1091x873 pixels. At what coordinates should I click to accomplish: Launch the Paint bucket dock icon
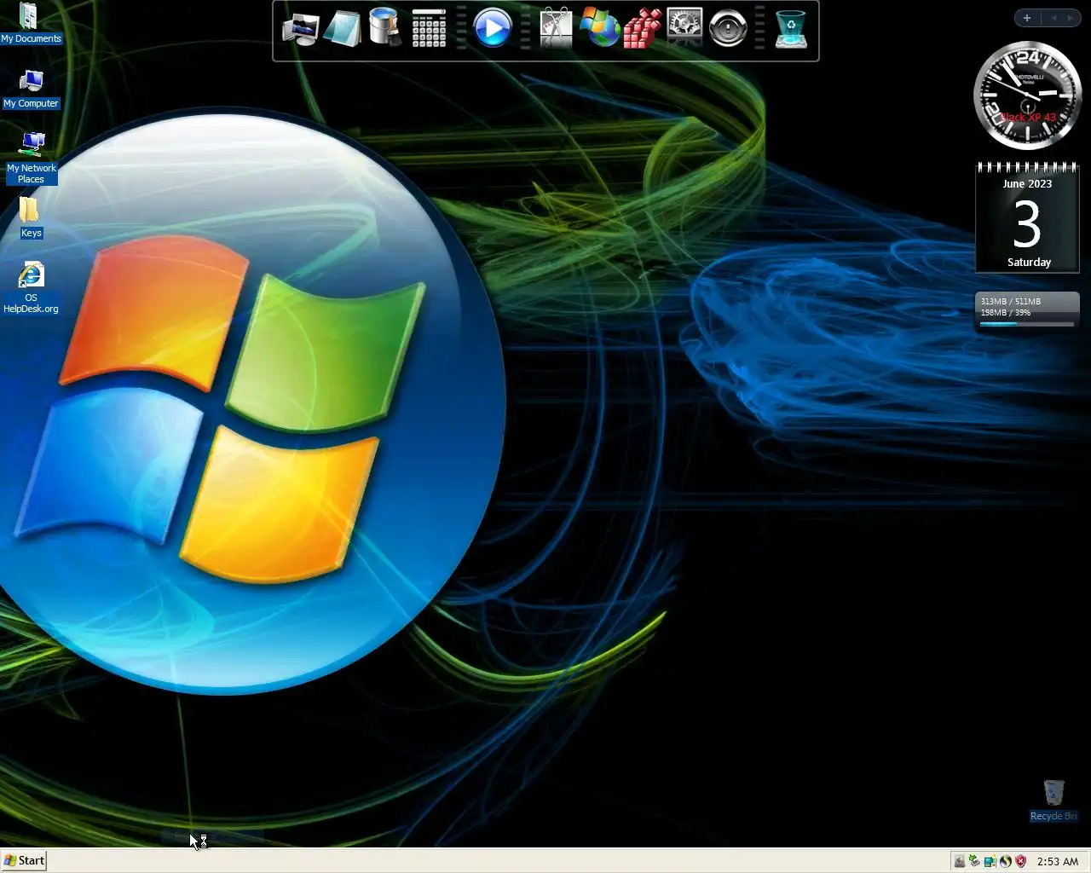click(x=385, y=27)
